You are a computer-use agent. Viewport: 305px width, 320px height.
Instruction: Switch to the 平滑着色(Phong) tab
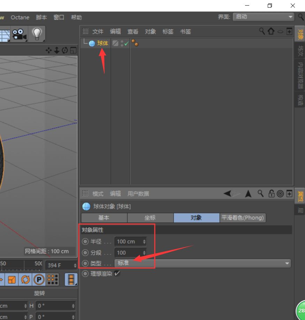pos(243,218)
